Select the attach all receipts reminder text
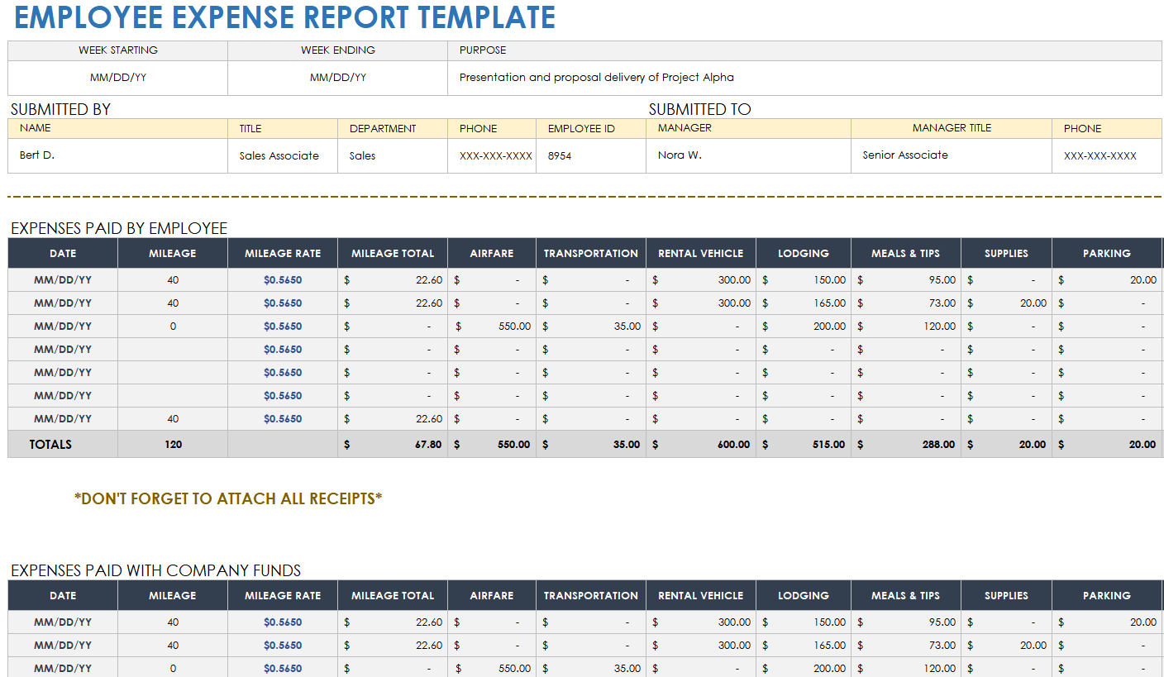 pyautogui.click(x=228, y=498)
